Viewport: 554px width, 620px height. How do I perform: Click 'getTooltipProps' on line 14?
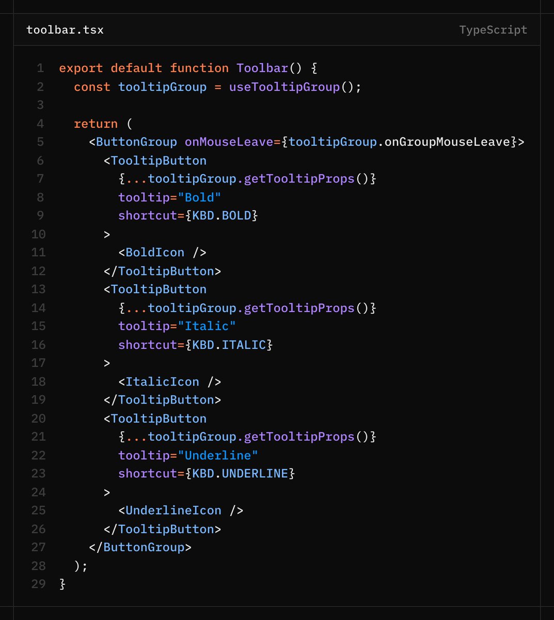click(299, 308)
